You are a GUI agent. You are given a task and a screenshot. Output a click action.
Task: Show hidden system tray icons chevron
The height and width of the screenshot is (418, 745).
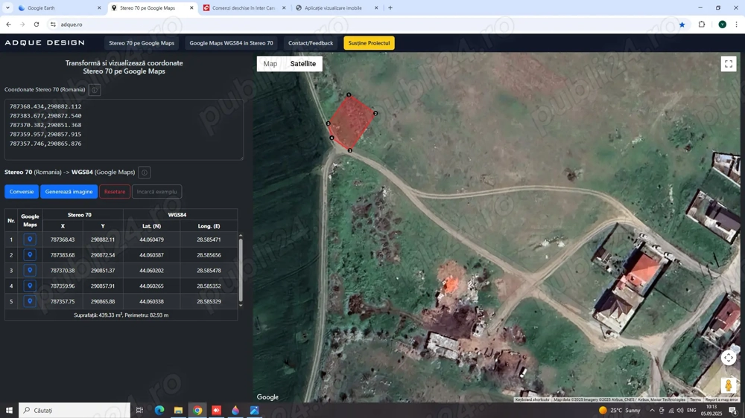click(x=652, y=411)
